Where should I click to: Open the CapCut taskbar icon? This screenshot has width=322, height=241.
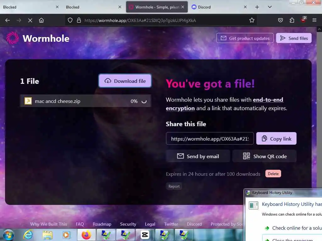click(145, 235)
